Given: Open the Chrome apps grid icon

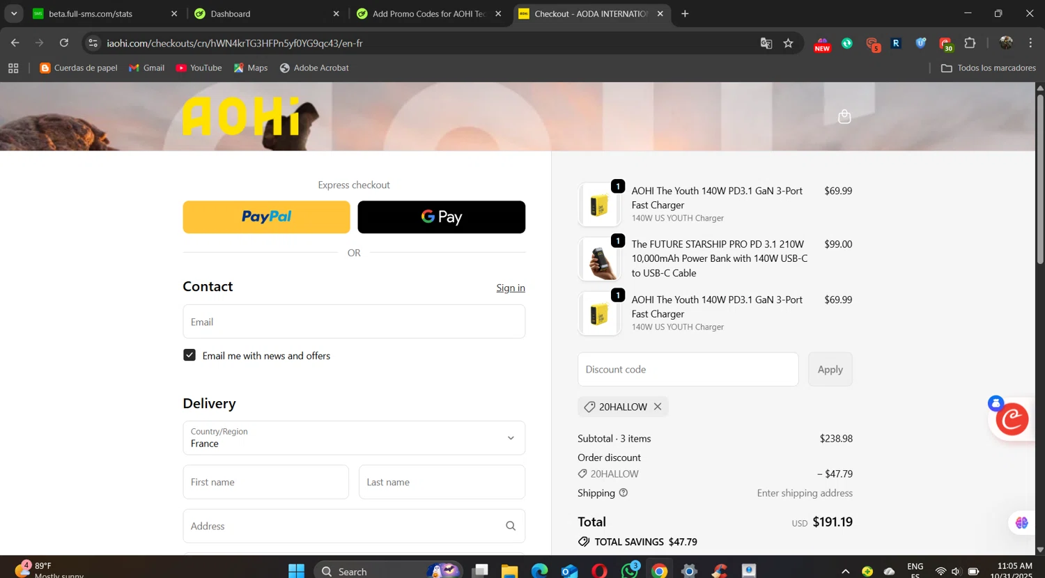Looking at the screenshot, I should [13, 68].
